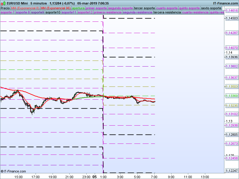Select the segundo soporte label
239x179 pixels.
point(121,8)
